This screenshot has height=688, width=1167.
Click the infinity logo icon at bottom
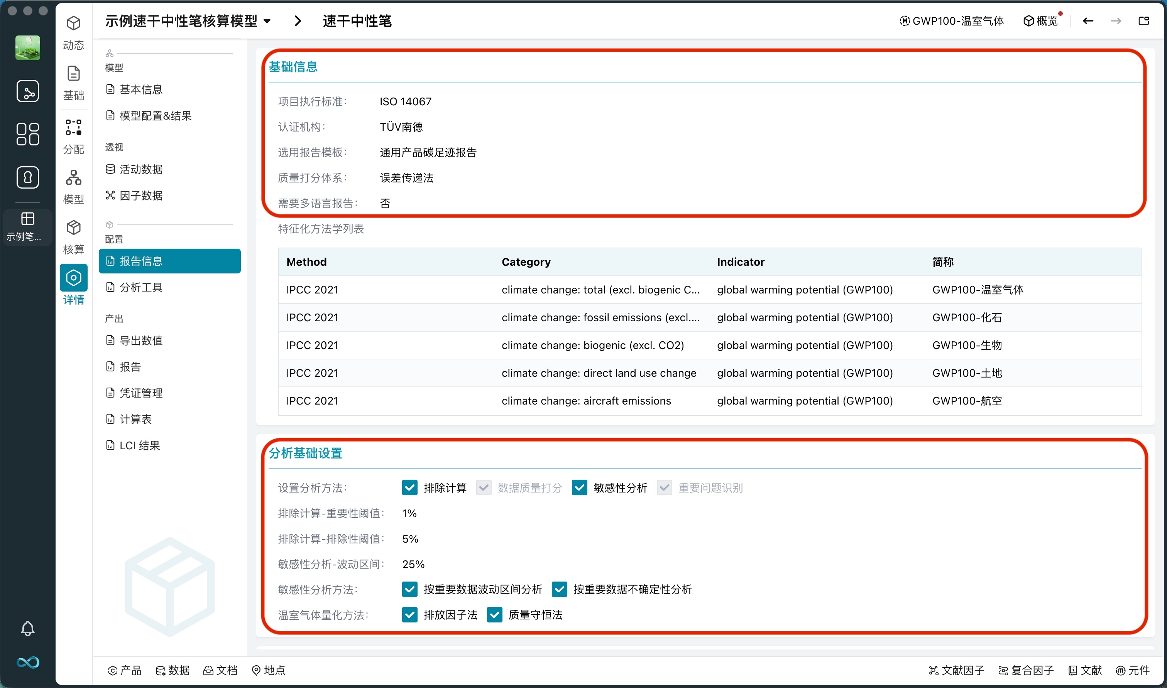27,662
